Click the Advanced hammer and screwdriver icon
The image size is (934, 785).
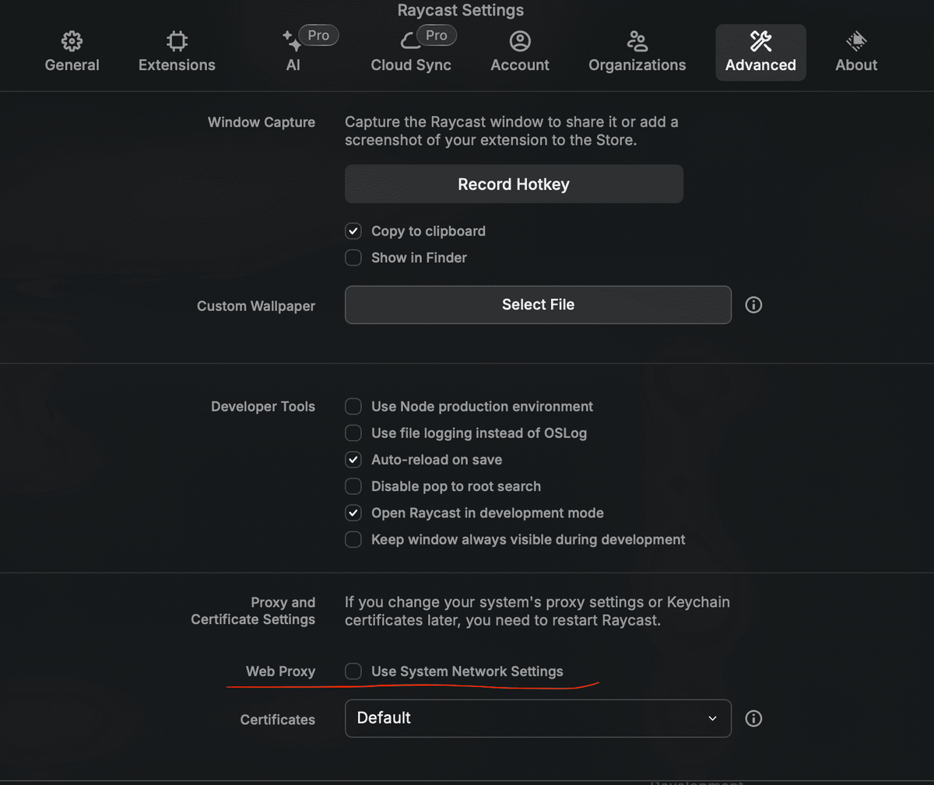click(760, 41)
